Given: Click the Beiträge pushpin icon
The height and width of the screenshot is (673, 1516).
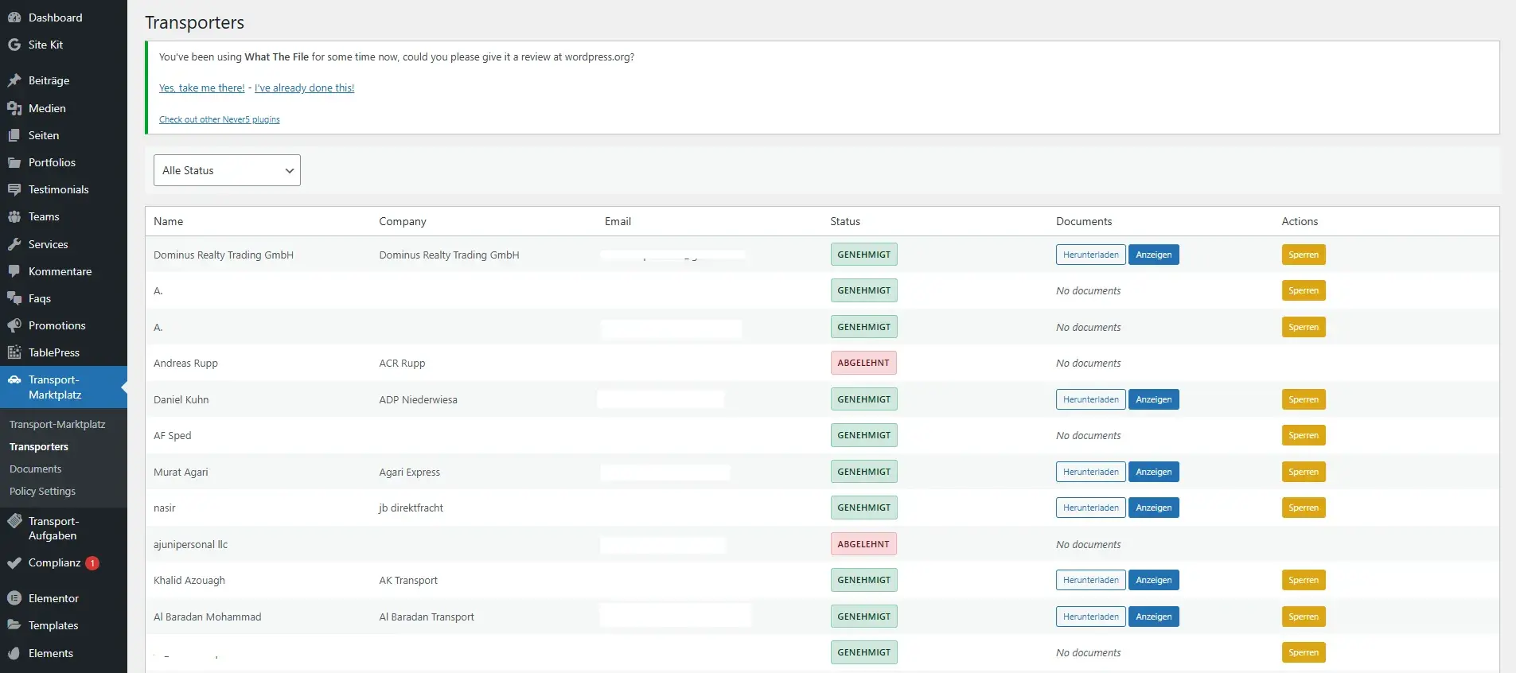Looking at the screenshot, I should point(14,80).
